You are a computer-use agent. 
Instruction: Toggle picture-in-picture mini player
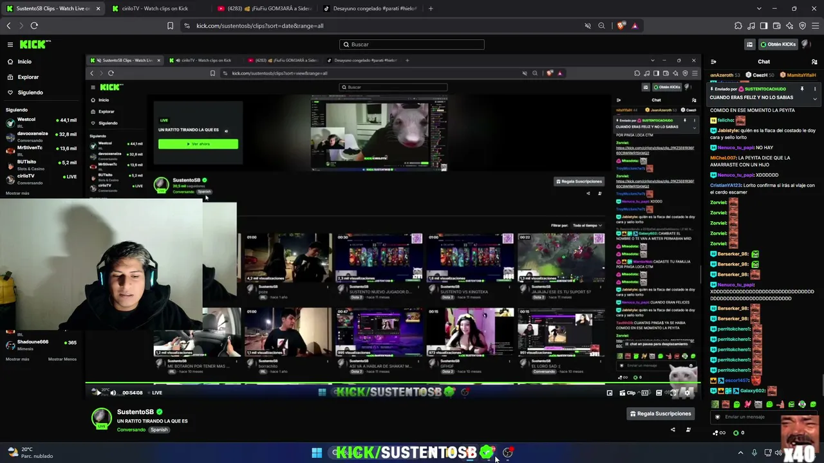pos(610,393)
